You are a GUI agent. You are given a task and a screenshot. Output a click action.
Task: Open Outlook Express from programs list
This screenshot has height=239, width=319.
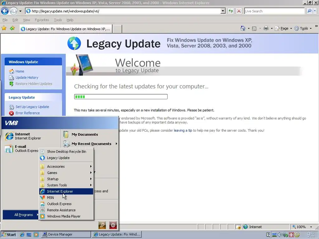pyautogui.click(x=66, y=204)
